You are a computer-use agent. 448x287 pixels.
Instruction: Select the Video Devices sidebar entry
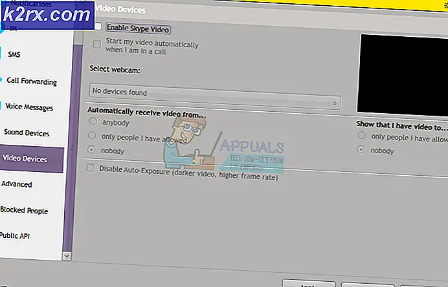32,159
